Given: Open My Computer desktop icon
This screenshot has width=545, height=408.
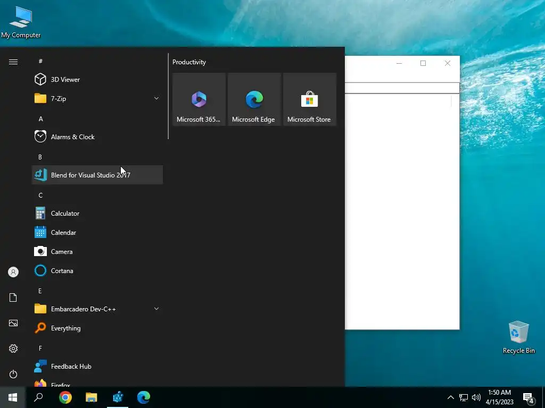Looking at the screenshot, I should (x=21, y=21).
